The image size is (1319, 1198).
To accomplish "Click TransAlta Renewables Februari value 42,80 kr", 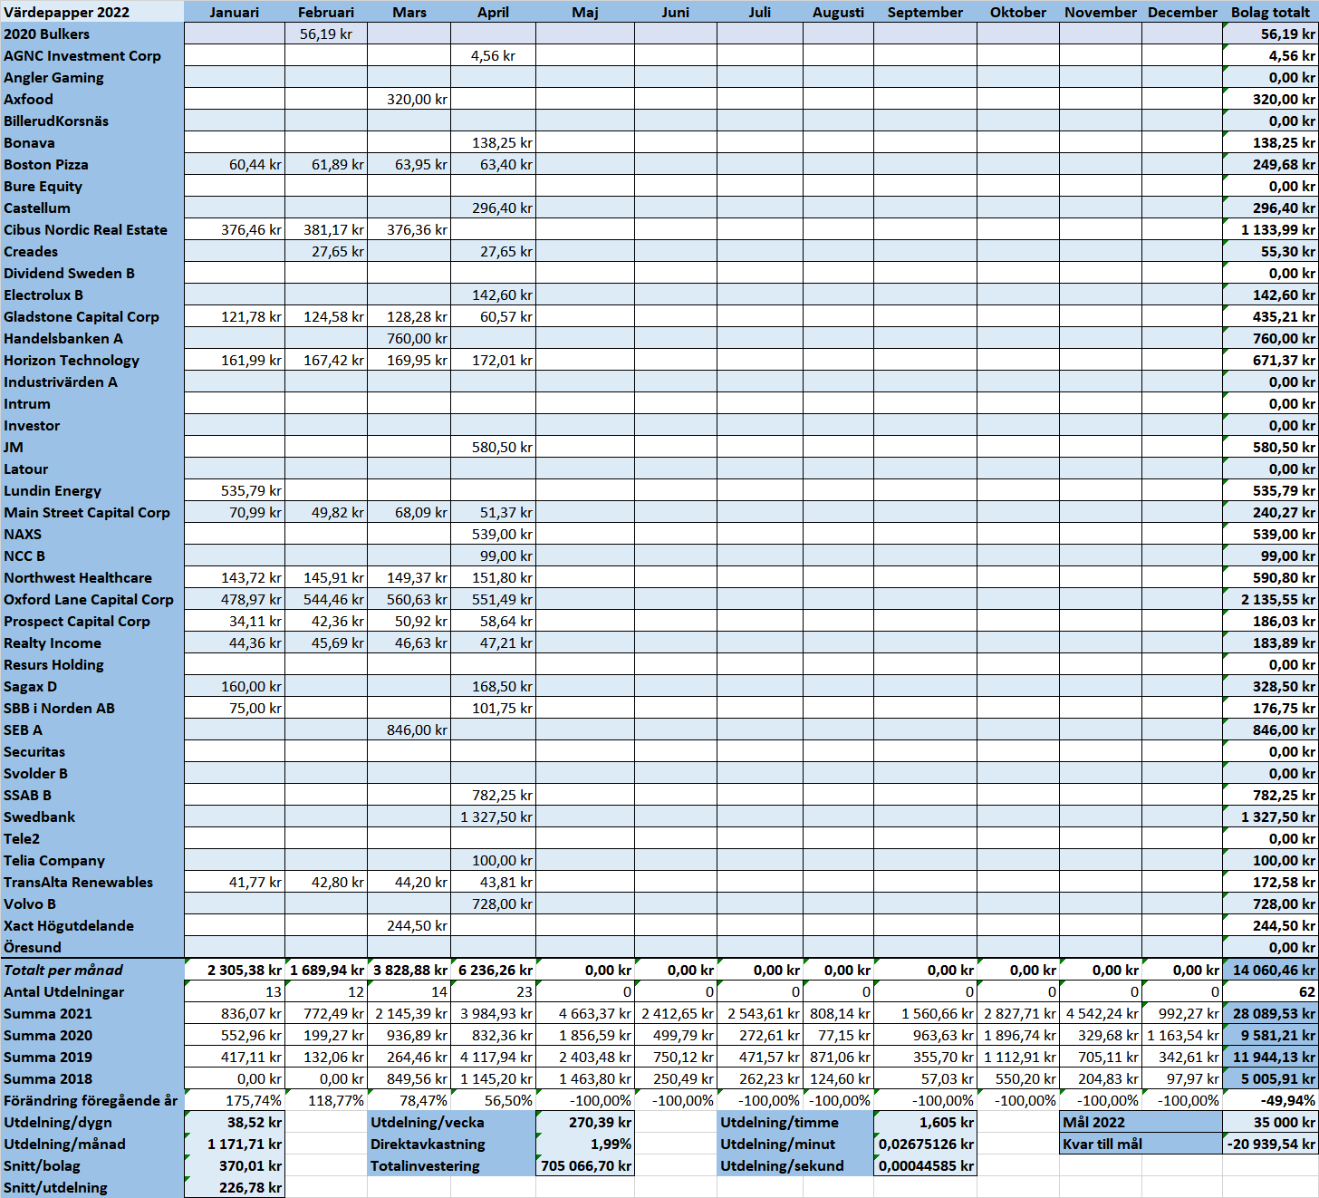I will click(326, 882).
